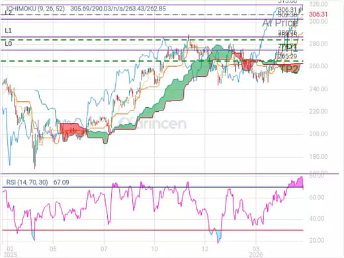344x258 pixels.
Task: Click the pink RSI overbought shaded peak
Action: [296, 183]
